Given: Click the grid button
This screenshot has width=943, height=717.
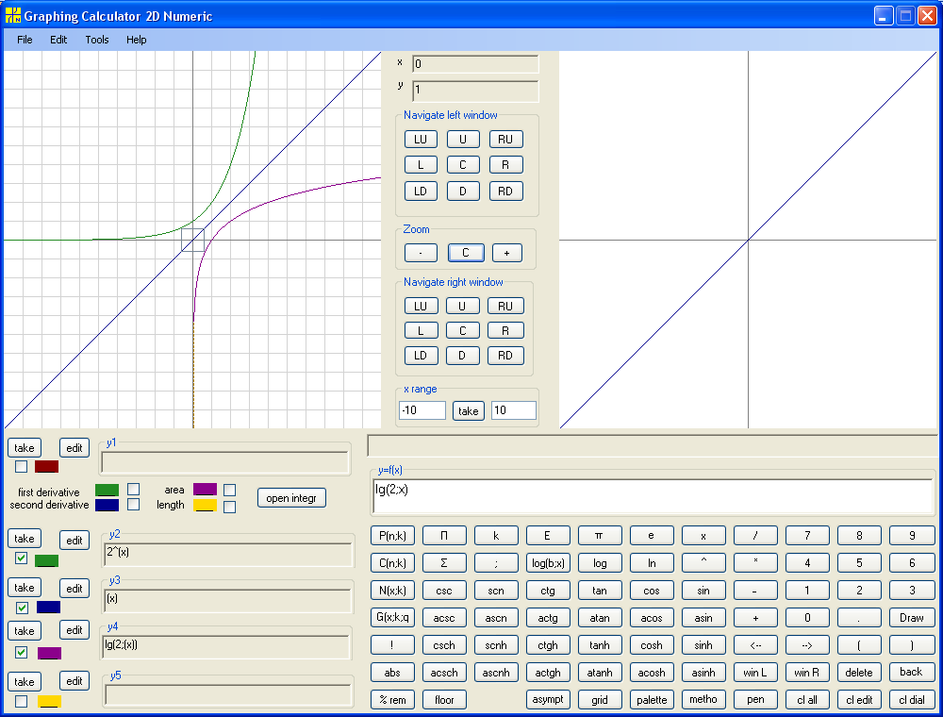Looking at the screenshot, I should pos(600,700).
